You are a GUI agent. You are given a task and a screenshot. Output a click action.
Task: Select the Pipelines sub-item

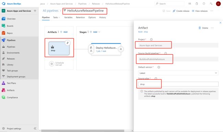click(11, 47)
